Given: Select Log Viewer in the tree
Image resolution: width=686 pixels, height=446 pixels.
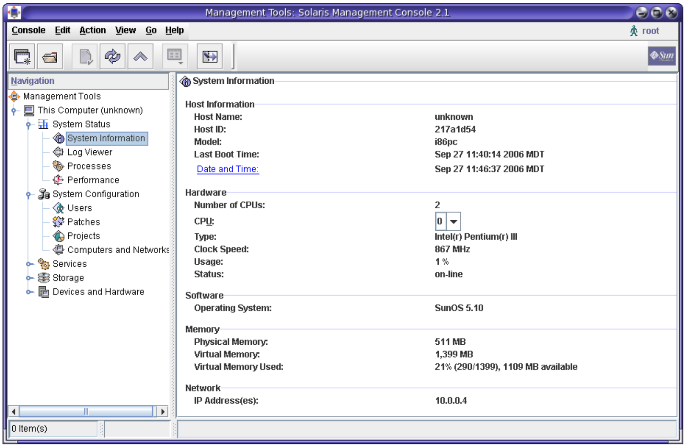Looking at the screenshot, I should click(90, 152).
